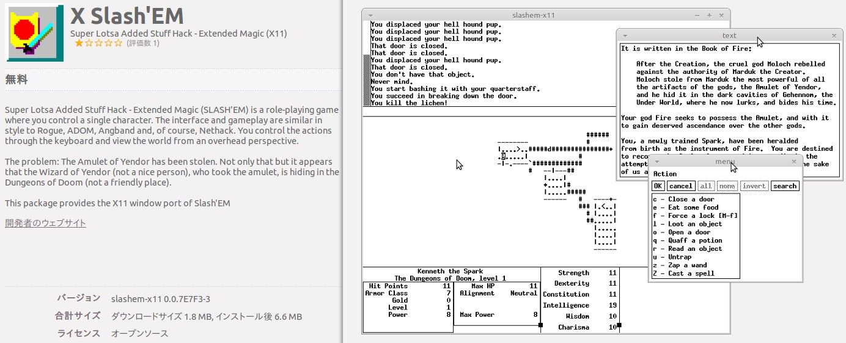Image resolution: width=846 pixels, height=343 pixels.
Task: Click the X Slash'EM application icon
Action: [34, 34]
